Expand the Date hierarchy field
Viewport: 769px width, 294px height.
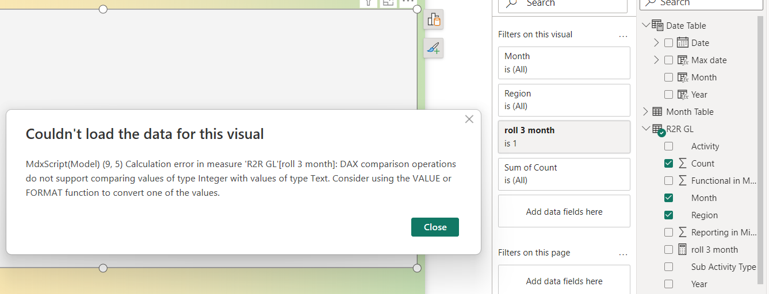[x=656, y=42]
